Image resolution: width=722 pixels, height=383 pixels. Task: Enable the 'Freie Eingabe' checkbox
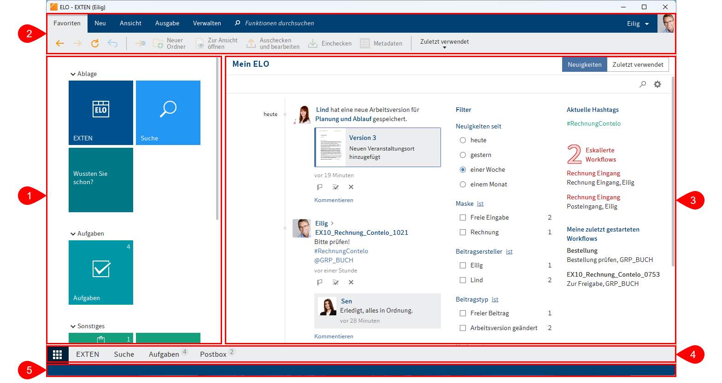[463, 218]
